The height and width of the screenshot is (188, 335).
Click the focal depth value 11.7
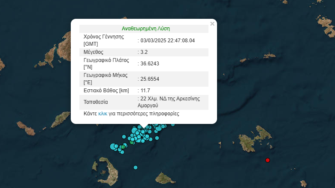click(x=144, y=91)
